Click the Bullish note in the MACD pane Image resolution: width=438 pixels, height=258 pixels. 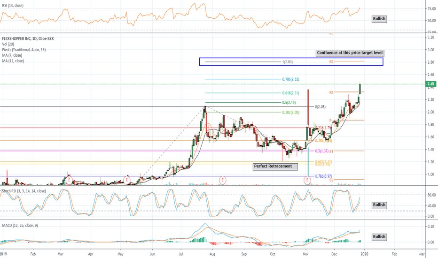(x=379, y=237)
